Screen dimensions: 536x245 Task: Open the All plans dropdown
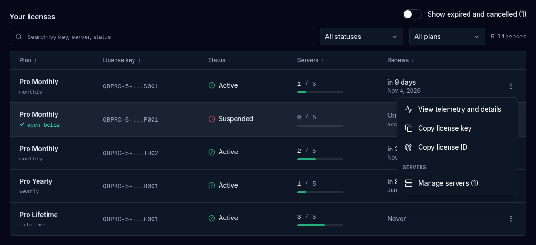(x=447, y=37)
